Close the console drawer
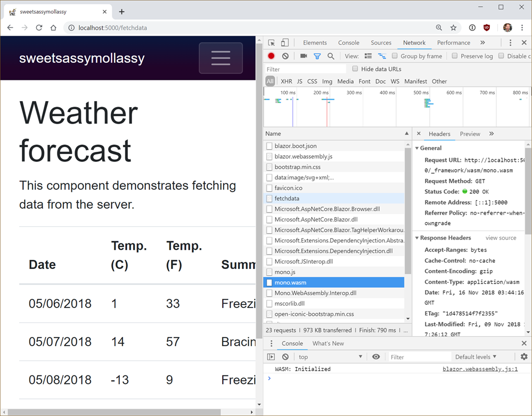This screenshot has width=532, height=416. point(524,344)
